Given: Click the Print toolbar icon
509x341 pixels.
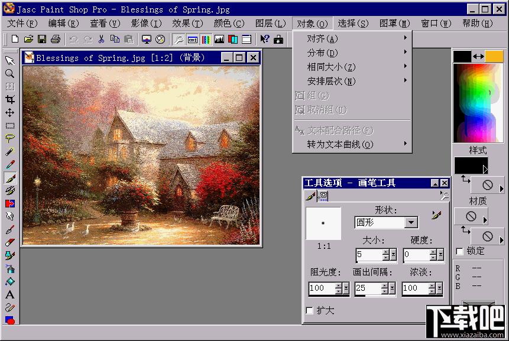Looking at the screenshot, I should (56, 39).
